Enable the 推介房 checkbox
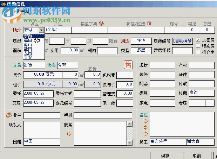Viewport: 217px width, 159px height. pyautogui.click(x=198, y=52)
